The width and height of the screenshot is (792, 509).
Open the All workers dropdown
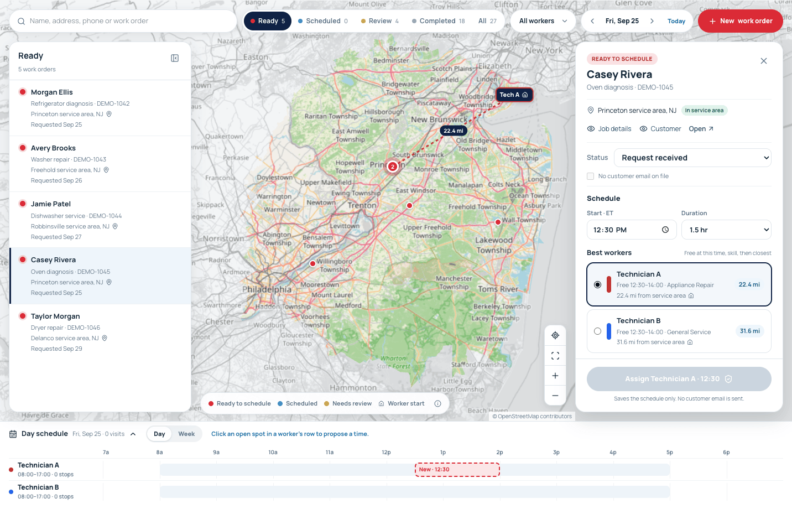click(x=544, y=21)
